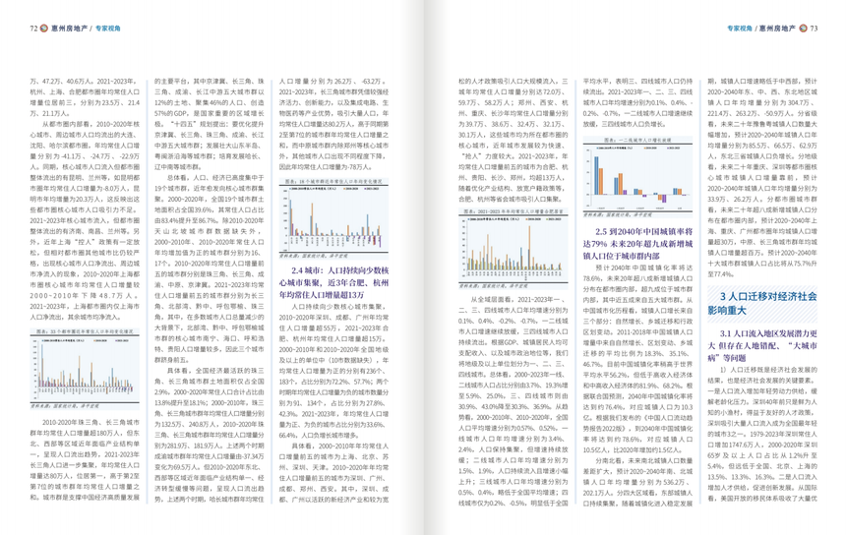Click the 惠州房地产 title on page 73
Screen dimensions: 846x535
point(777,29)
